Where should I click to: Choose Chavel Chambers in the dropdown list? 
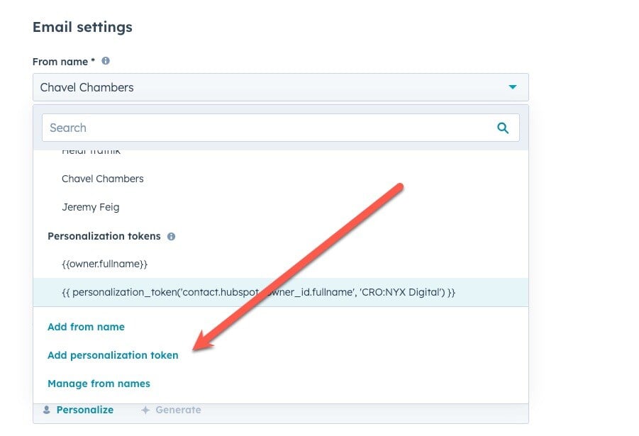coord(102,179)
